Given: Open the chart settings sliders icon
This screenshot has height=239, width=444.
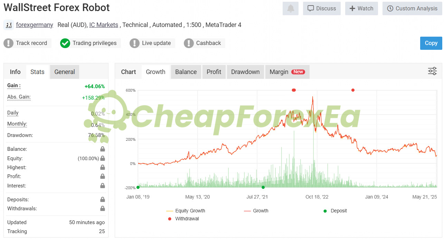Looking at the screenshot, I should click(x=432, y=71).
